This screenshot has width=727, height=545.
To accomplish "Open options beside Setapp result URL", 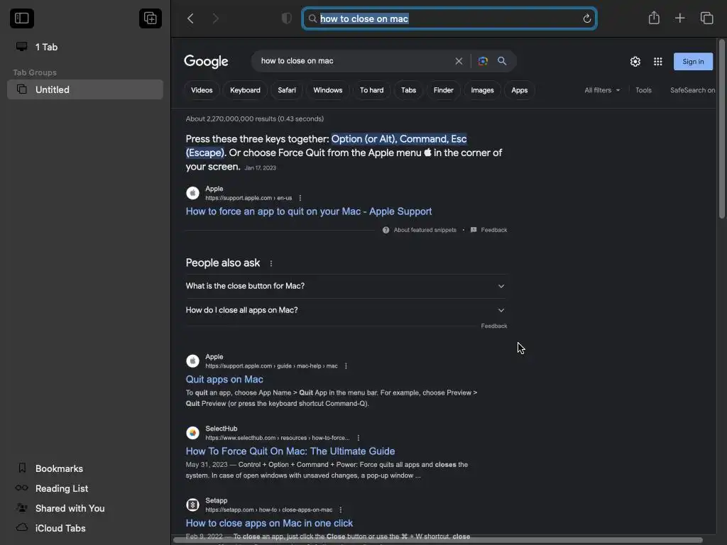I will tap(340, 510).
